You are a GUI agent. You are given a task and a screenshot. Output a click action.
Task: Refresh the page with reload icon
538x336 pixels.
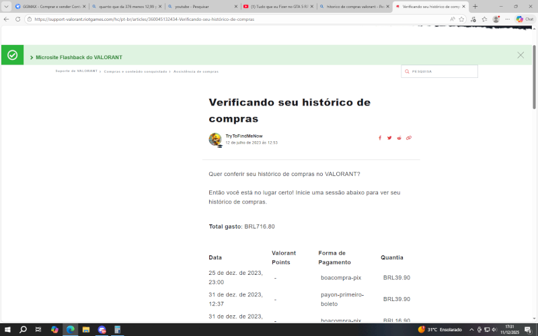pos(18,19)
